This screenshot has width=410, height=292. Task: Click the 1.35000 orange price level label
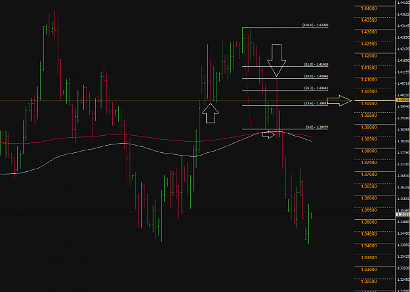pyautogui.click(x=369, y=222)
